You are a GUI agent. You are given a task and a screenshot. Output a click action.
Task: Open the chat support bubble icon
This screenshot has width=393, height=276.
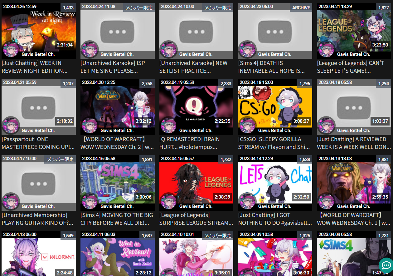click(x=386, y=265)
